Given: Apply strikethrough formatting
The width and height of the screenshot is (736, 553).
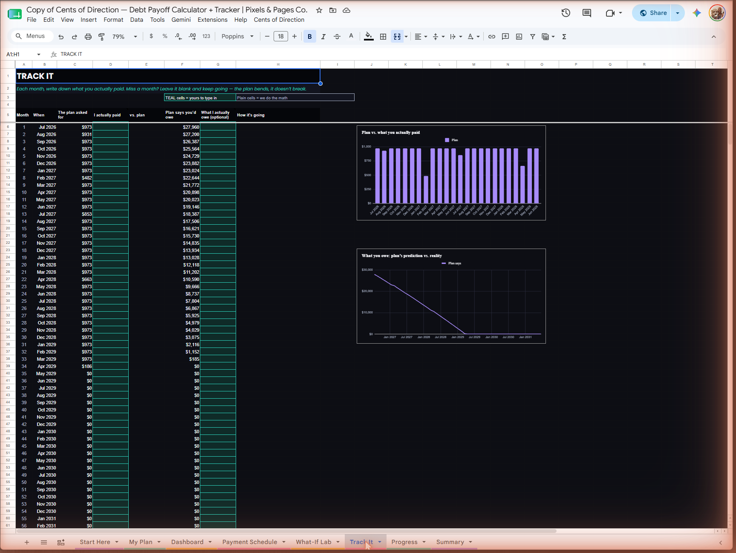Looking at the screenshot, I should pyautogui.click(x=337, y=37).
